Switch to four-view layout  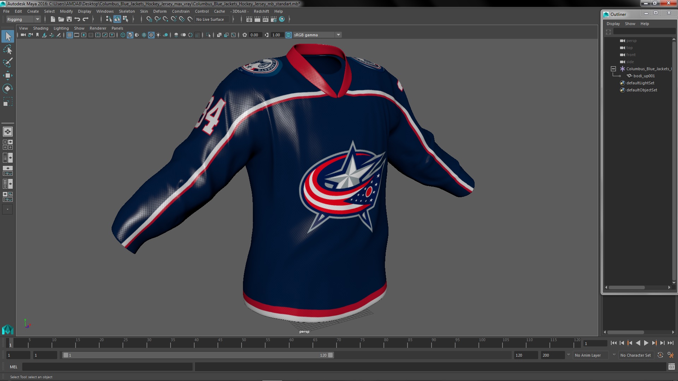[x=7, y=145]
